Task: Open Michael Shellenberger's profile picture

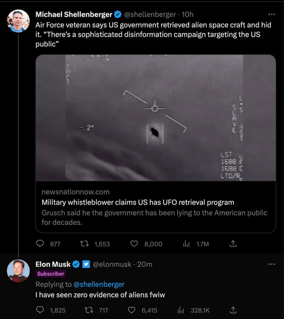Action: [x=18, y=21]
